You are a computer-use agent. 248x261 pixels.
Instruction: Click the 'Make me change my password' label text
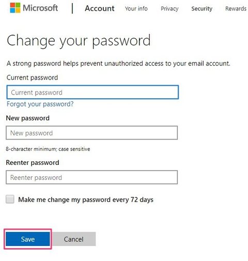pos(86,199)
